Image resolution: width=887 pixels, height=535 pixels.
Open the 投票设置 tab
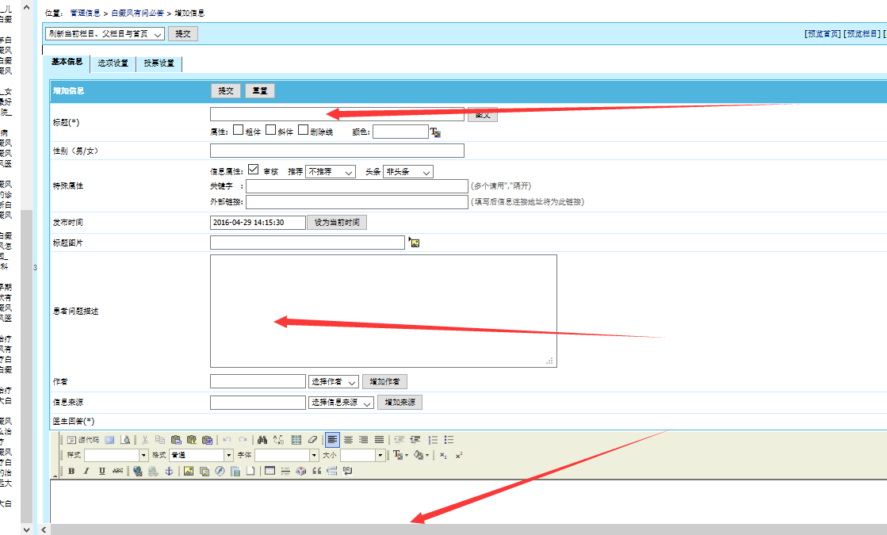click(x=159, y=63)
